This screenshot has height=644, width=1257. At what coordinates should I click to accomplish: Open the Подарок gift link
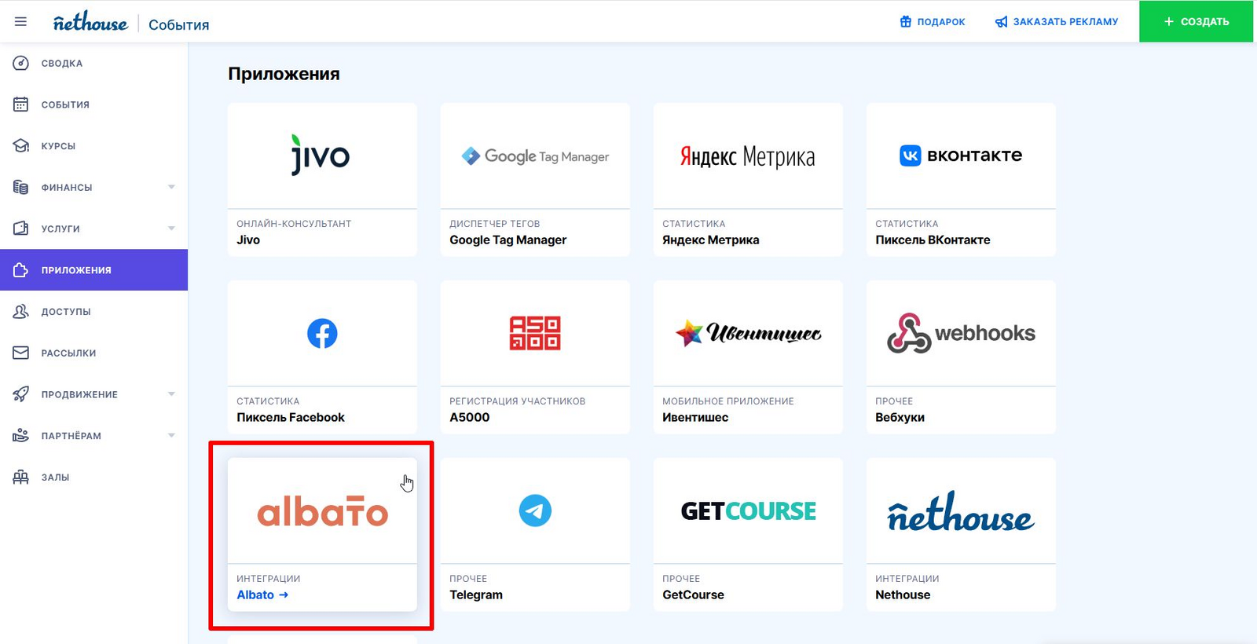[933, 22]
